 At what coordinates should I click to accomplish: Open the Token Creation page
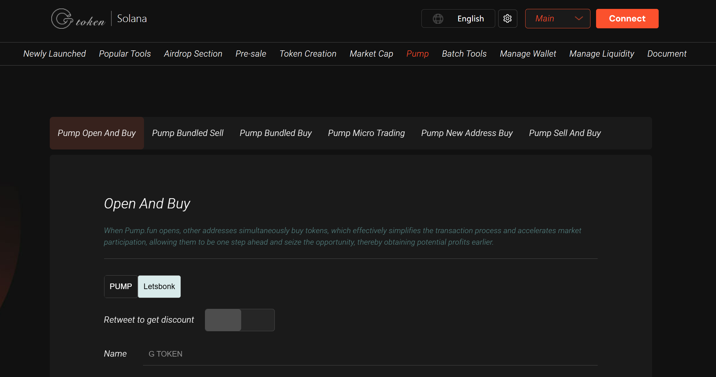pos(308,54)
